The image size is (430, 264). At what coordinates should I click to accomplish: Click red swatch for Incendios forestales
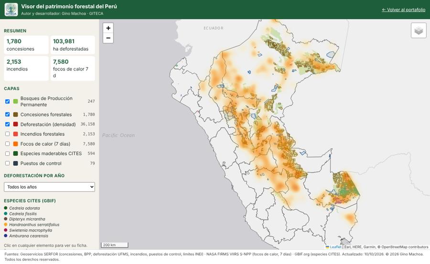[16, 134]
